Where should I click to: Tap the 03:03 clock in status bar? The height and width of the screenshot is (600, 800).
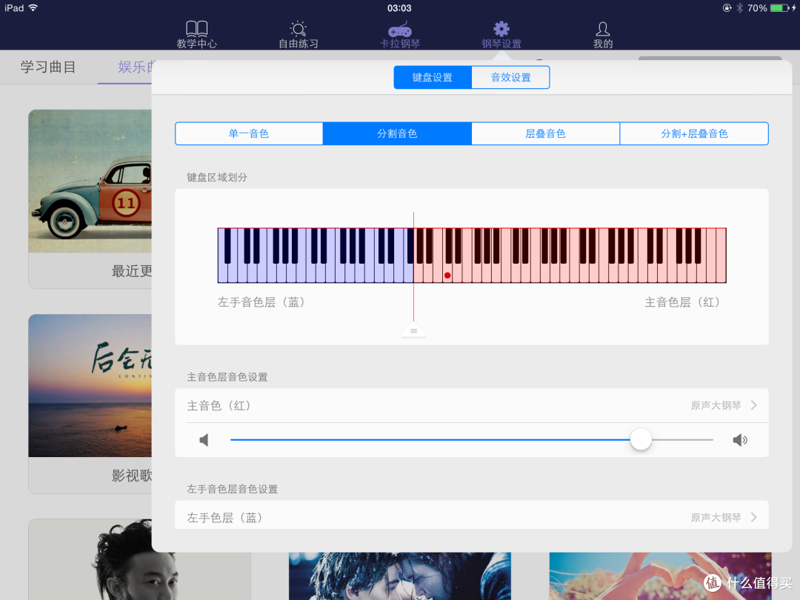[x=399, y=8]
